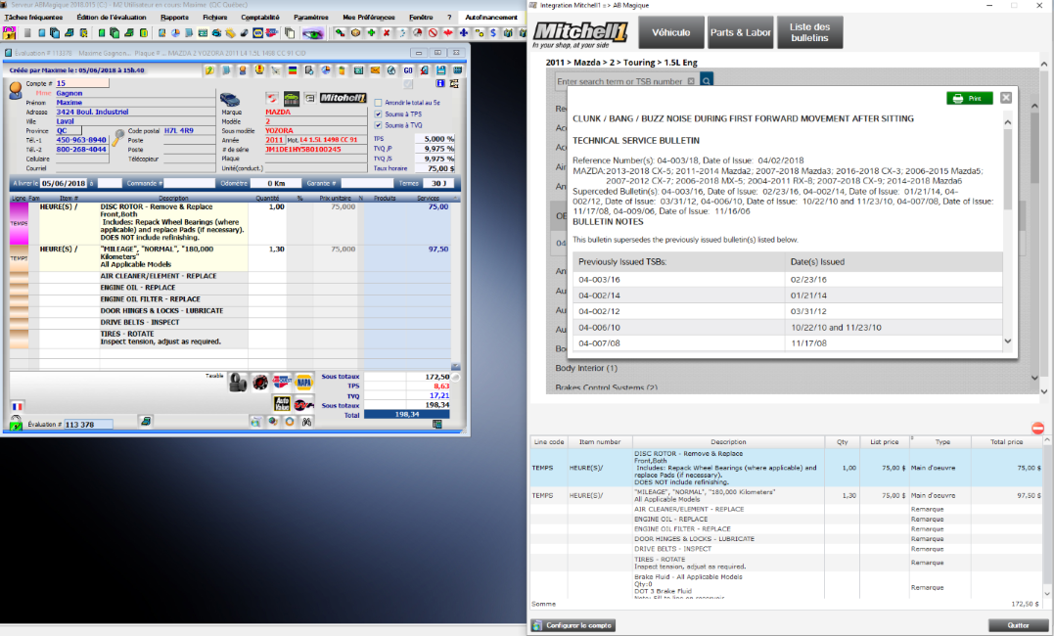Click the Quitter button

[x=1019, y=625]
